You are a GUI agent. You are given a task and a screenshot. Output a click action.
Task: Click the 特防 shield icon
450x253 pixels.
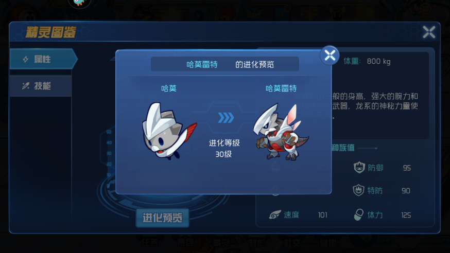358,190
